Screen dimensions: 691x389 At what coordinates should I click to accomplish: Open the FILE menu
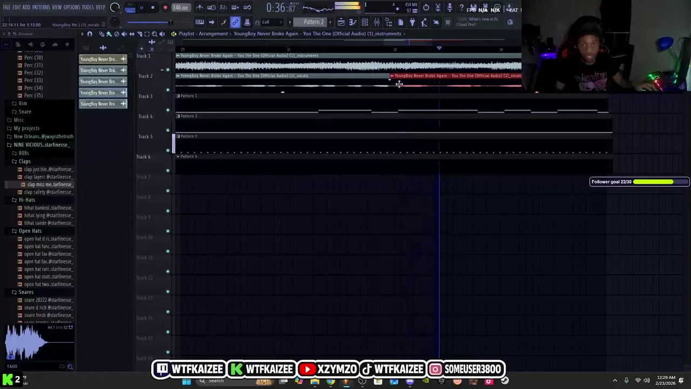6,8
